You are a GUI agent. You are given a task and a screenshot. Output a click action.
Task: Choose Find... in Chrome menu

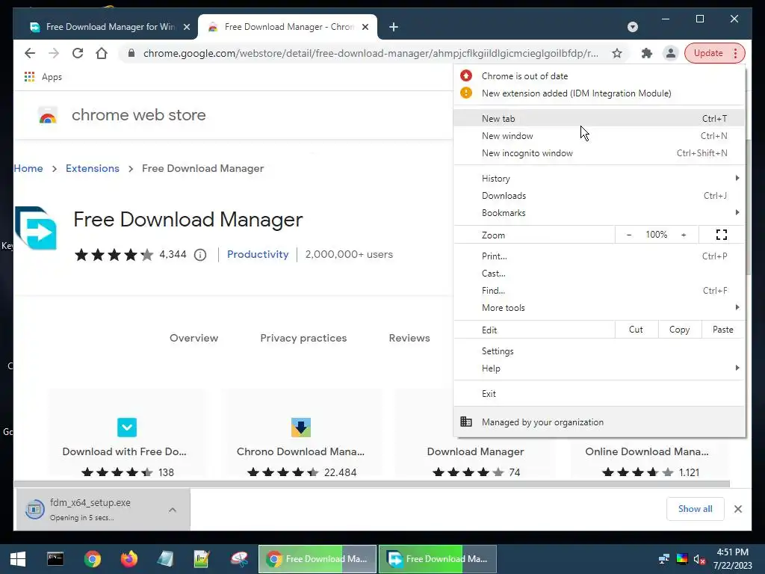[x=598, y=291]
